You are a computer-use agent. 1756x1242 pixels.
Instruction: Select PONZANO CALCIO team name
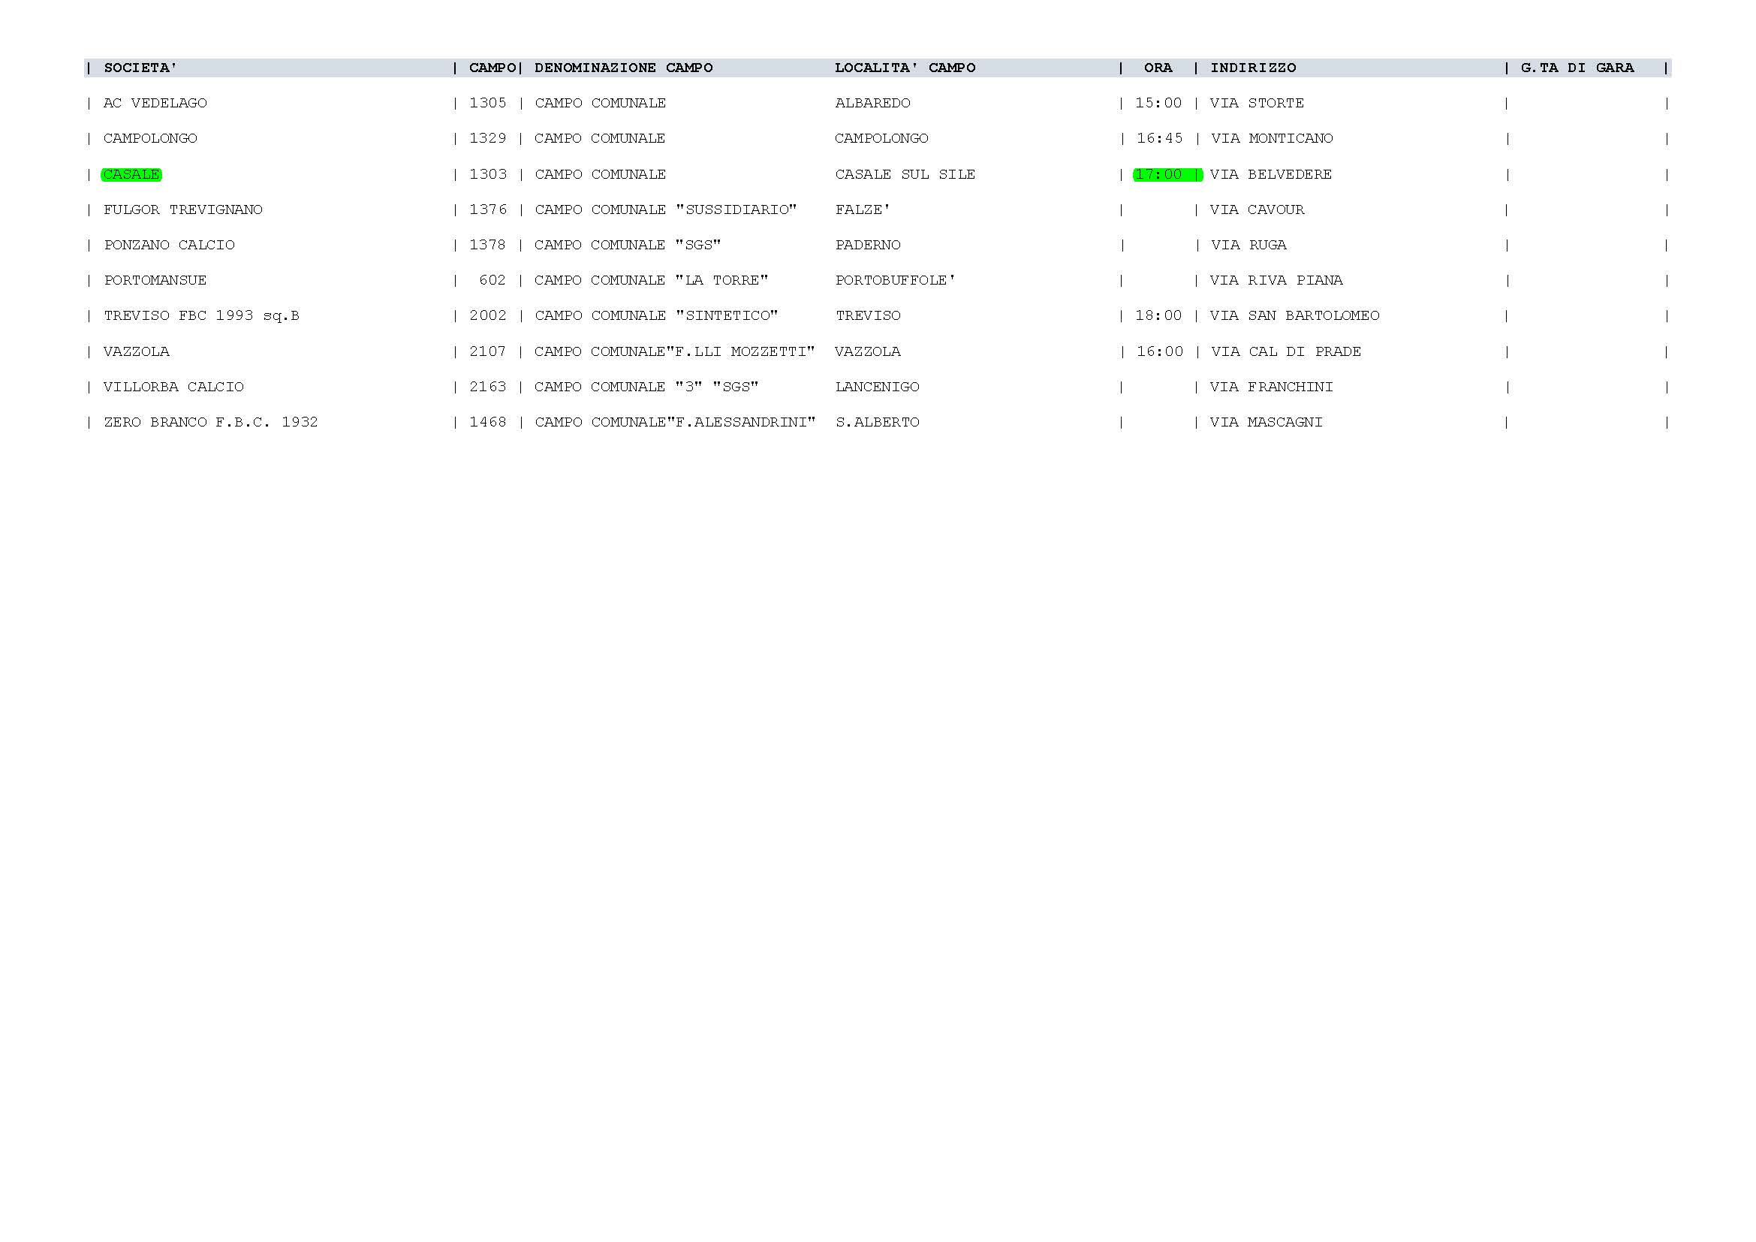pyautogui.click(x=169, y=245)
